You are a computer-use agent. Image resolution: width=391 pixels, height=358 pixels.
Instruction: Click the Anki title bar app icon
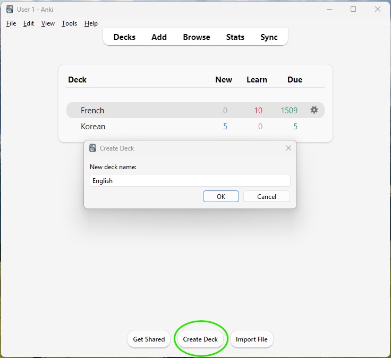10,9
